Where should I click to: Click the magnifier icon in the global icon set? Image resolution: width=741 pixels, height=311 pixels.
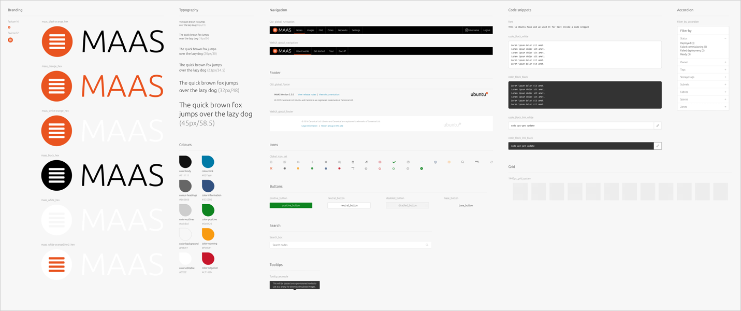[462, 162]
